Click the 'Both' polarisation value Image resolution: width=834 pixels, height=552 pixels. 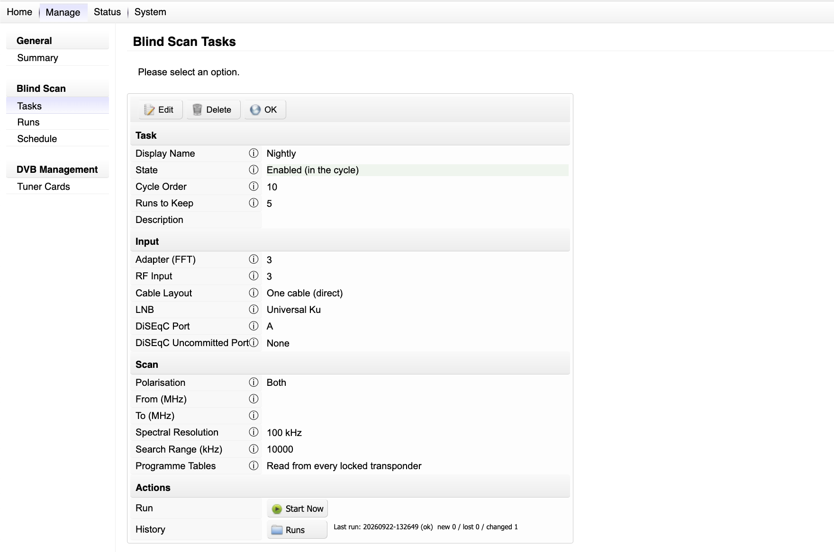(x=276, y=383)
